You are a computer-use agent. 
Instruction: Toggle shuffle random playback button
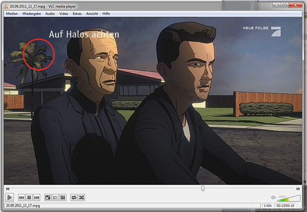click(82, 198)
